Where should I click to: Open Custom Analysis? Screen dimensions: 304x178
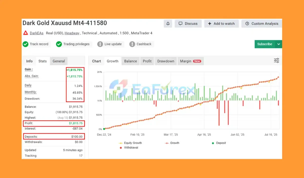coord(262,23)
